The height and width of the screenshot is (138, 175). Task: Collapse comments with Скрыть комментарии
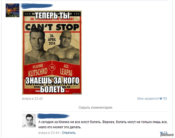[x=95, y=107]
